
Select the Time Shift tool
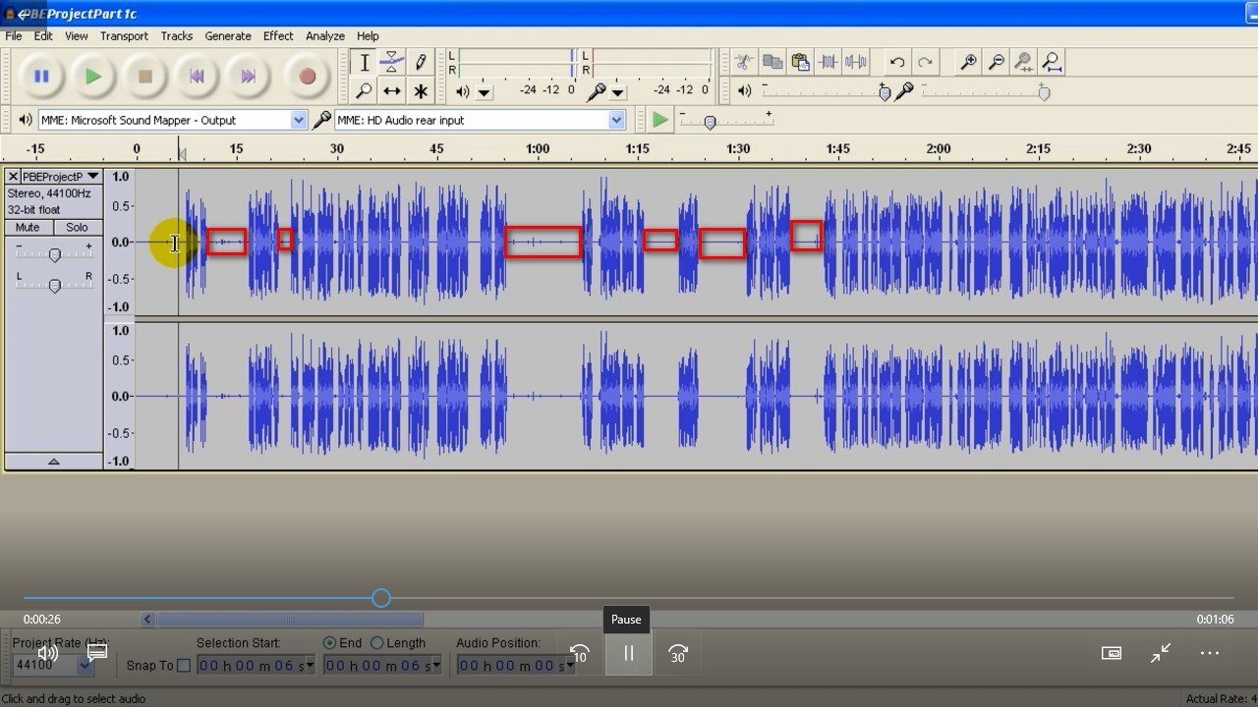tap(391, 90)
